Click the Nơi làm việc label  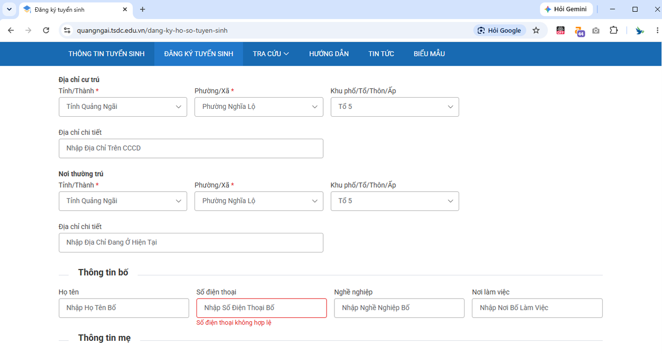pos(491,292)
